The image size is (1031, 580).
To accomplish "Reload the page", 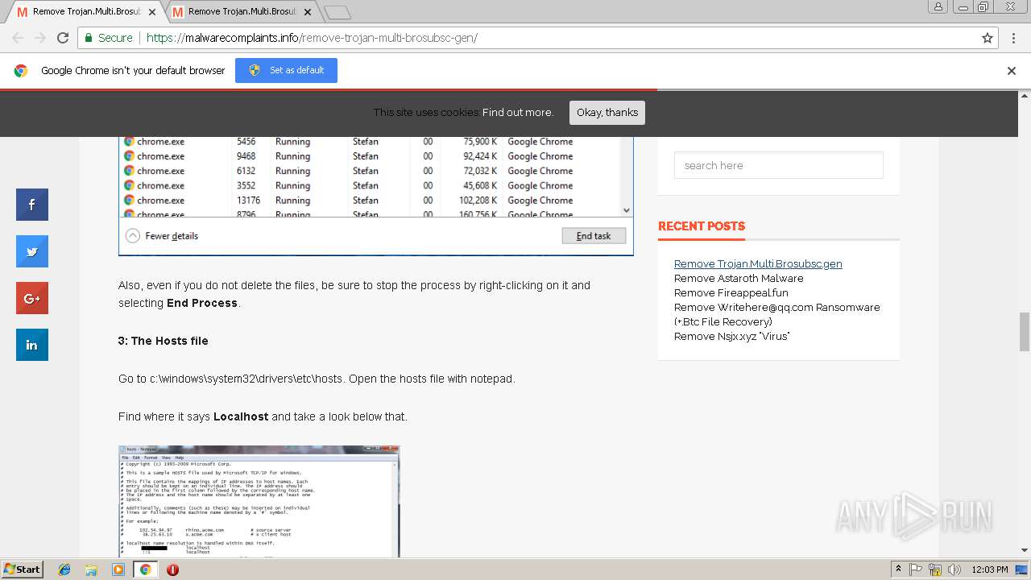I will [63, 38].
